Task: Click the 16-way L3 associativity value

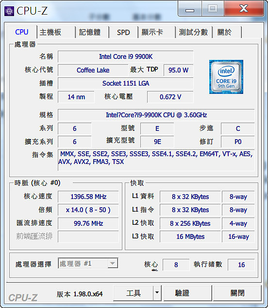Action: point(238,236)
